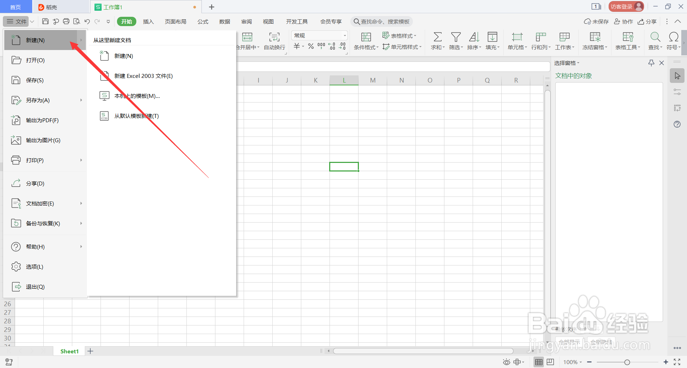Toggle fullscreen icon in status bar

point(677,362)
